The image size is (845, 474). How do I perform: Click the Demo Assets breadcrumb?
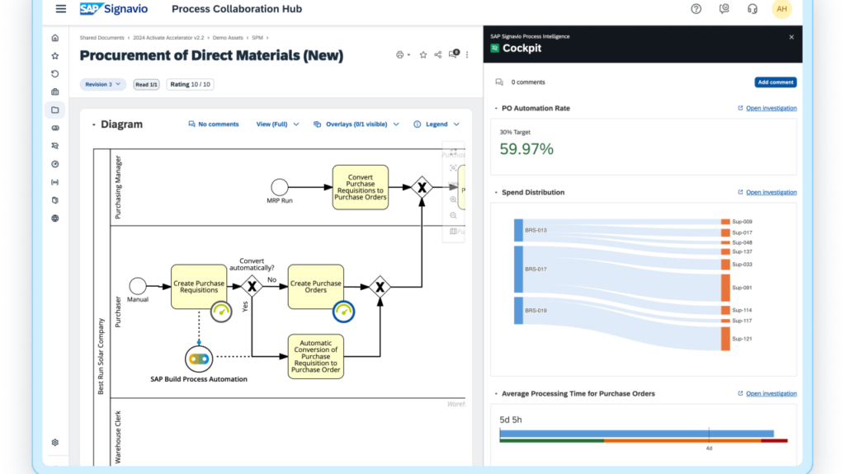(x=228, y=38)
